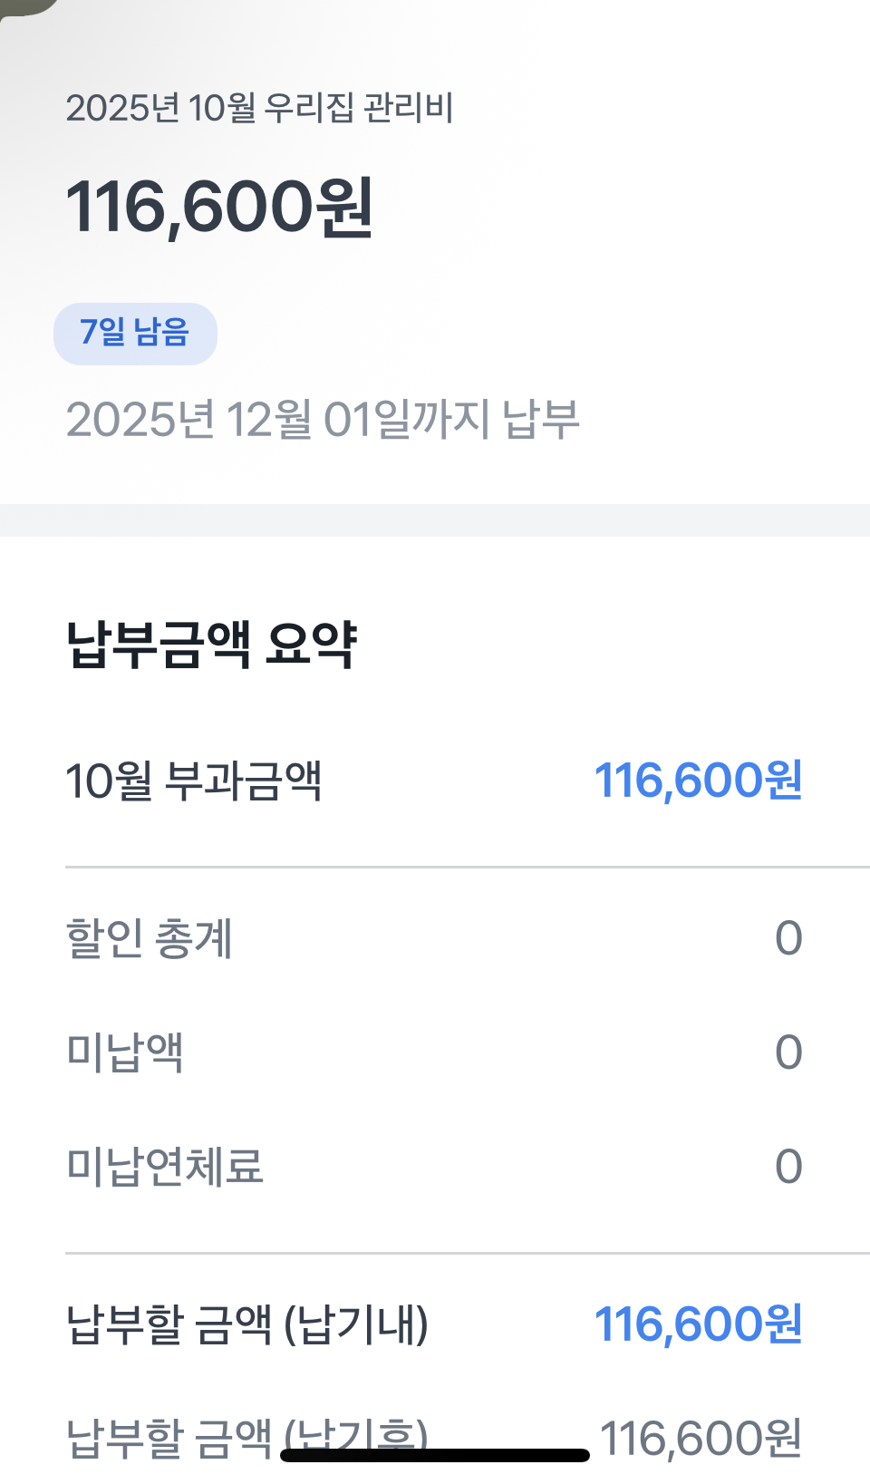
Task: Select the 0 value for 할인 총계
Action: (x=788, y=938)
